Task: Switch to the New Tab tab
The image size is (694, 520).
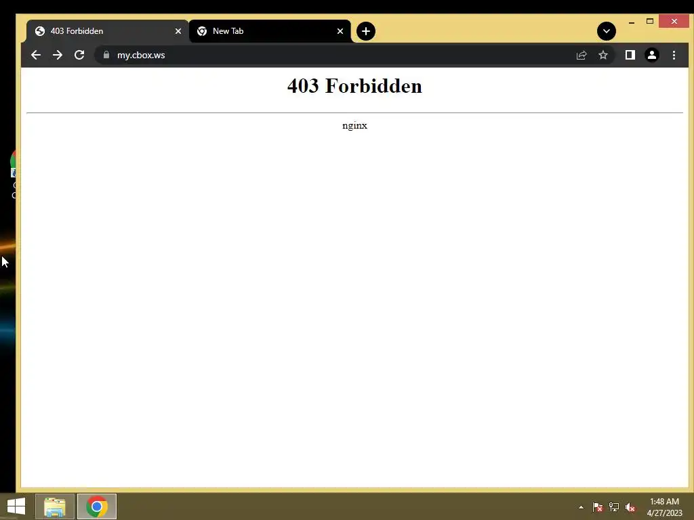Action: [x=270, y=31]
